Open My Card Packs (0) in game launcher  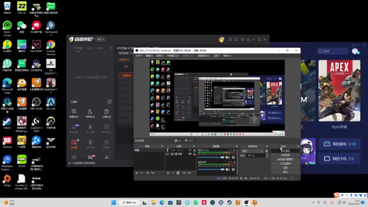(x=339, y=159)
